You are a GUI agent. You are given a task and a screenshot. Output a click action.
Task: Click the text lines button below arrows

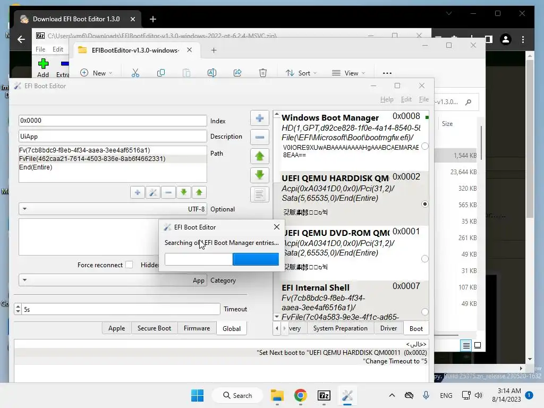coord(259,194)
